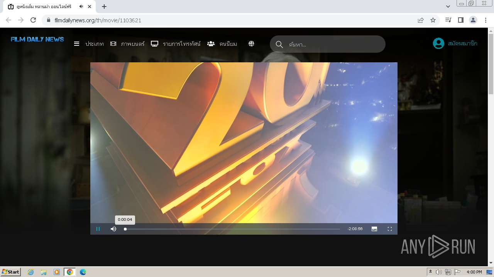Click the 4:00 PM clock
This screenshot has width=494, height=277.
474,272
